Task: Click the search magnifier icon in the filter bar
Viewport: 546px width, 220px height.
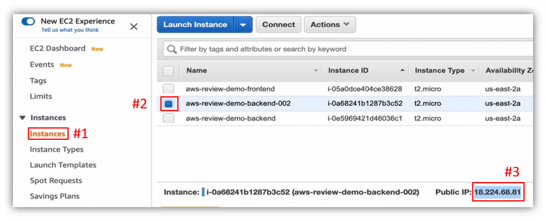Action: tap(172, 49)
